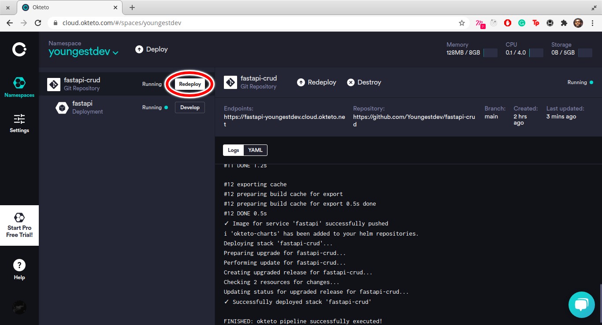Click the 'FINISHED: okteto pipeline' log line
Image resolution: width=602 pixels, height=325 pixels.
coord(303,321)
